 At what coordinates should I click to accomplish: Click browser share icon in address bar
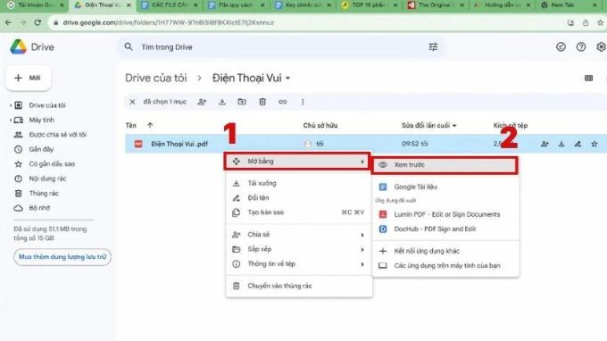(x=586, y=22)
